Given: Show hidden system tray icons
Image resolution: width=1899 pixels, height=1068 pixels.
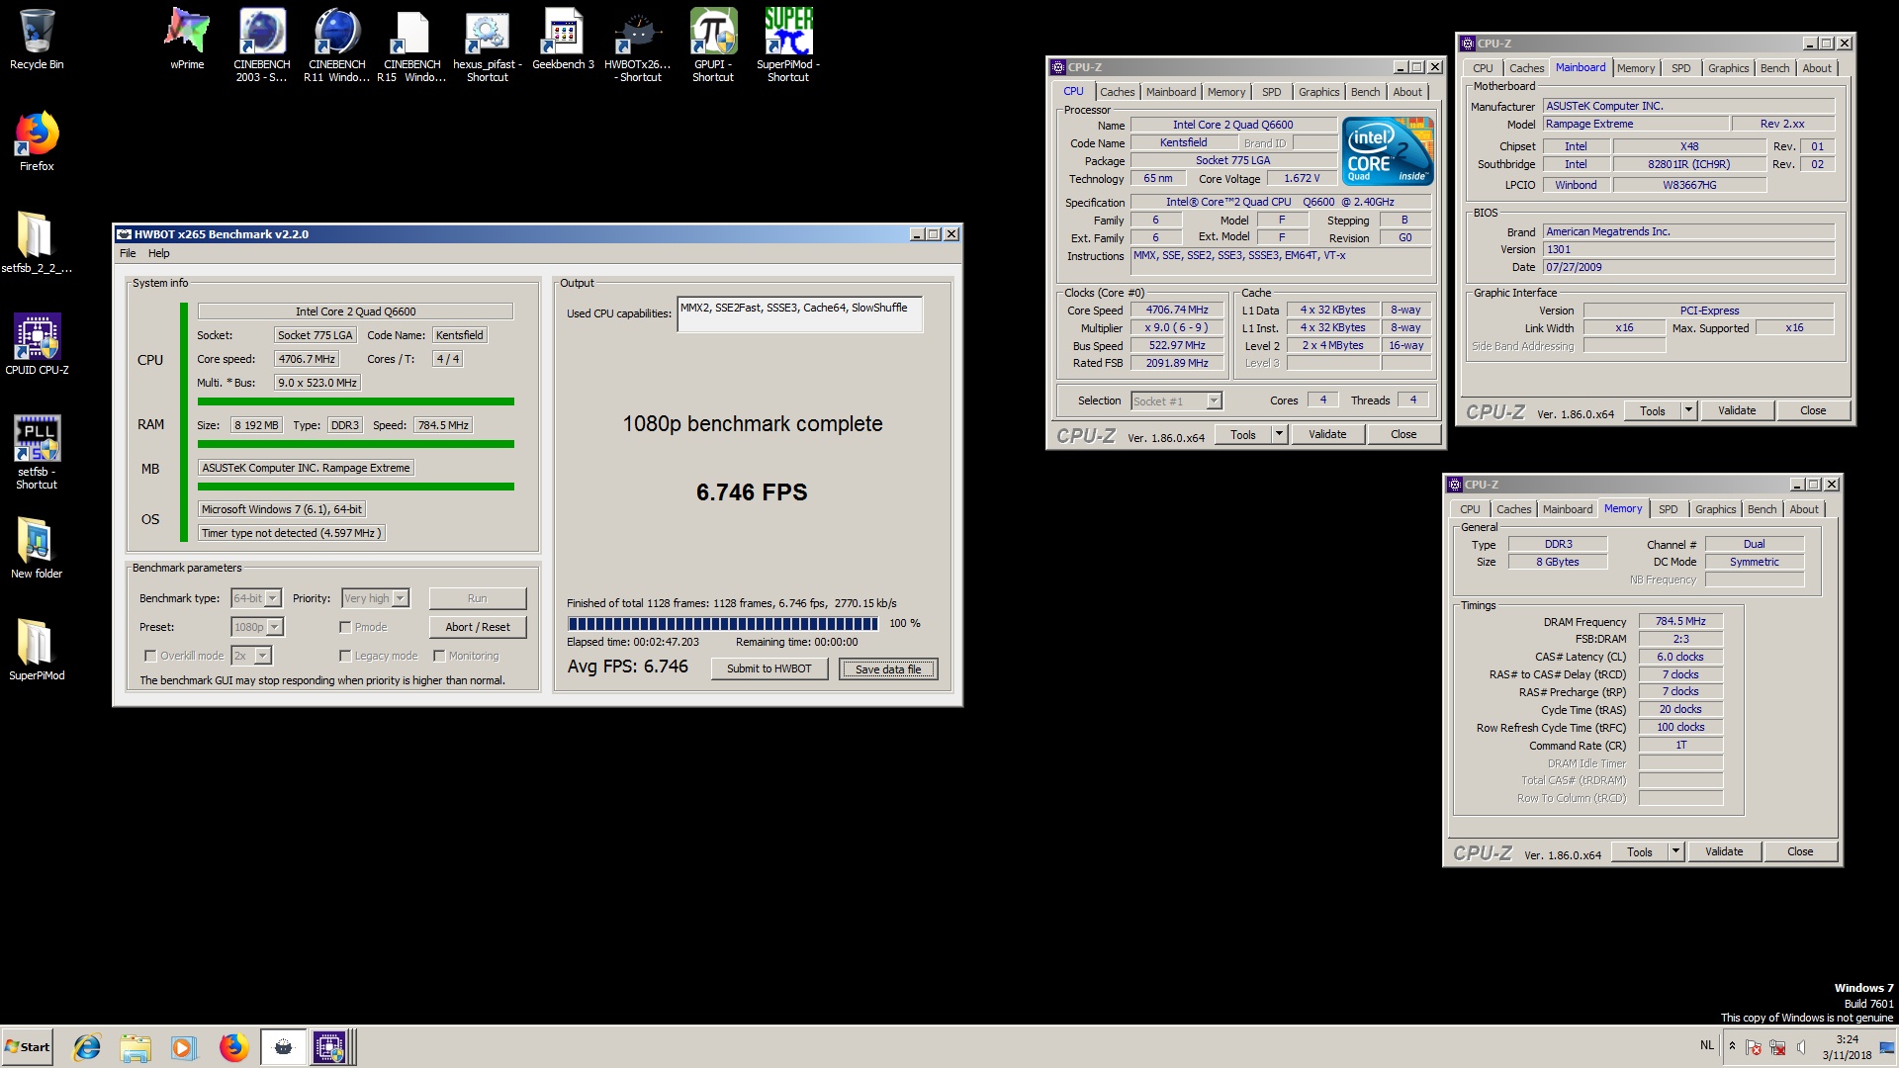Looking at the screenshot, I should point(1732,1046).
